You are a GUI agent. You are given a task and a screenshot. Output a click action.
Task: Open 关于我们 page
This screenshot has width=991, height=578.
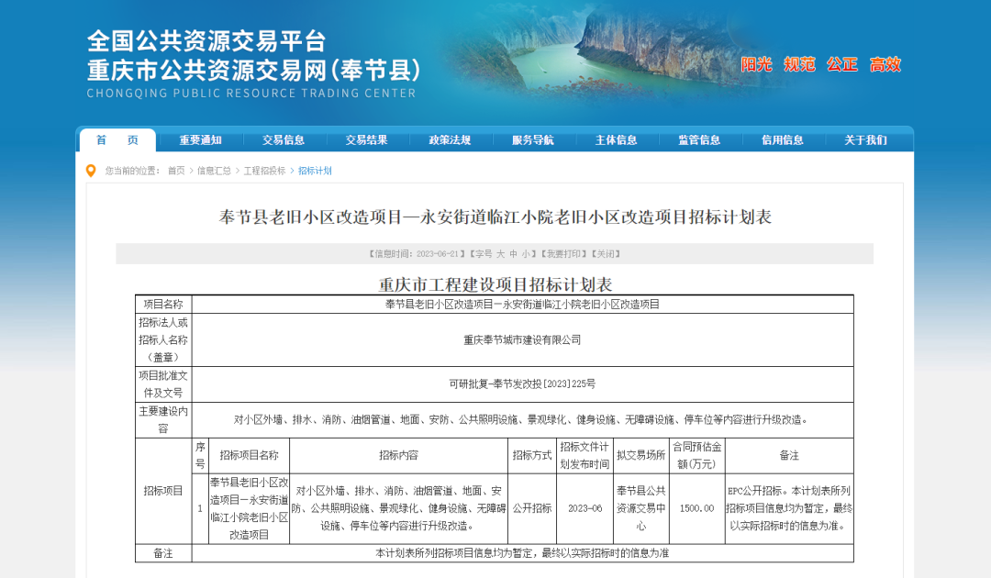(x=866, y=140)
